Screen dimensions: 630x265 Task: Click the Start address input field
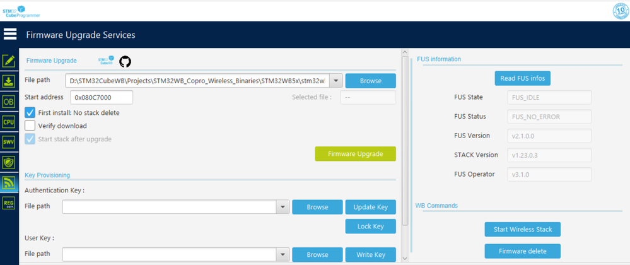[102, 97]
